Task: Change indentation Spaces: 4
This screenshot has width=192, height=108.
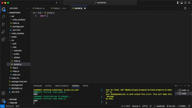Action: tap(136, 106)
